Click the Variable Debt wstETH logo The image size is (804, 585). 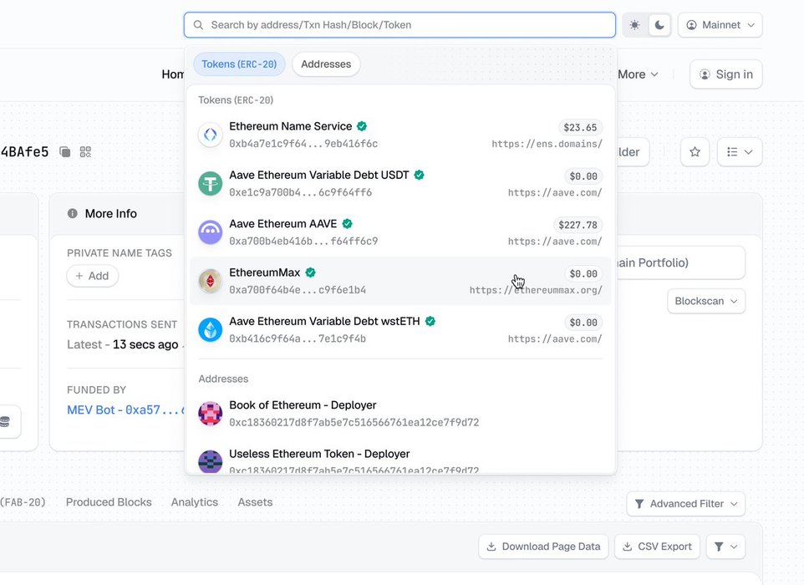click(211, 329)
